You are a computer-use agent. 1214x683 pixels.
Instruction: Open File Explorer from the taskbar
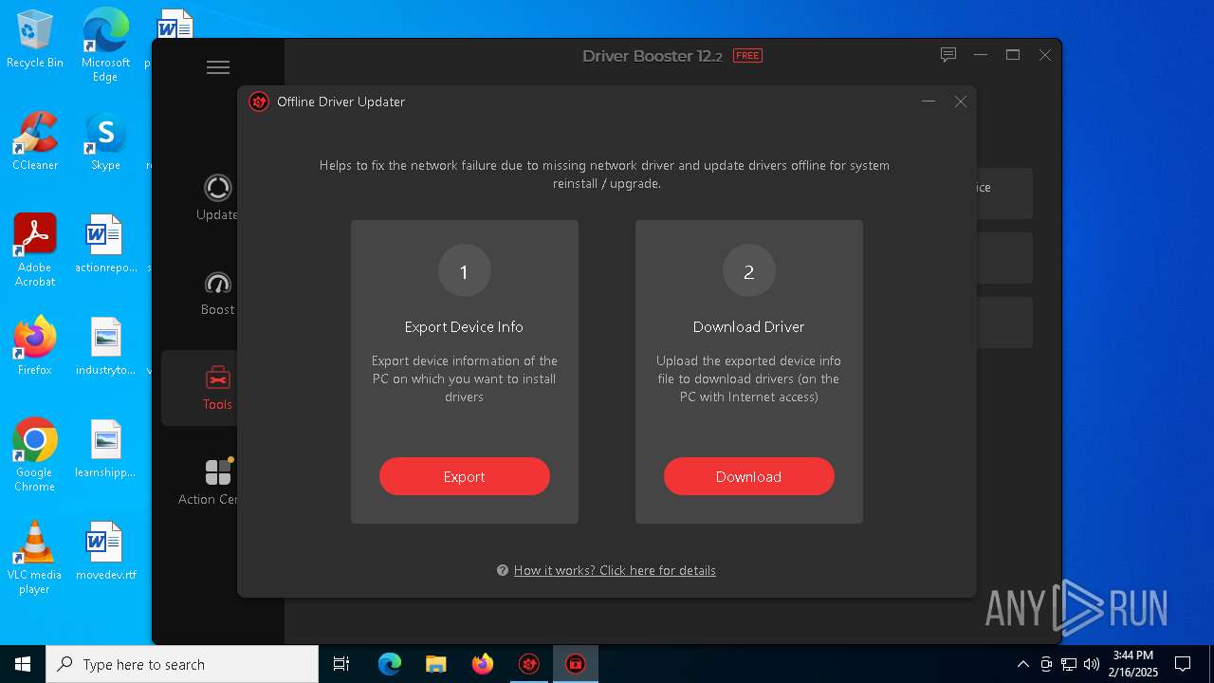[x=435, y=664]
